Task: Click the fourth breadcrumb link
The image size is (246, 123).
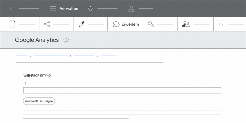Action: (109, 56)
